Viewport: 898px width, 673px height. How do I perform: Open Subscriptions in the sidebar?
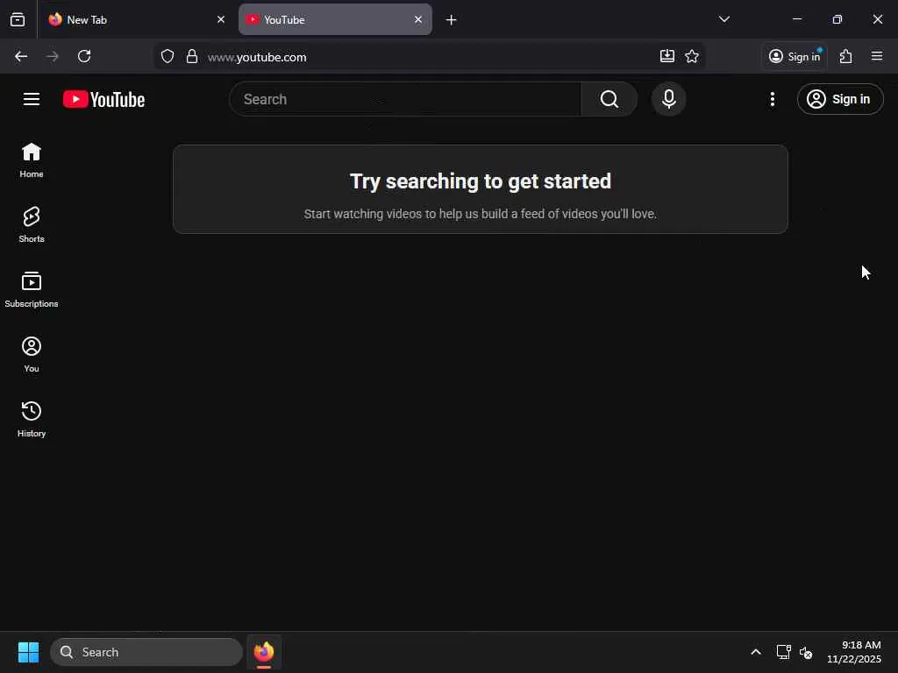tap(32, 289)
